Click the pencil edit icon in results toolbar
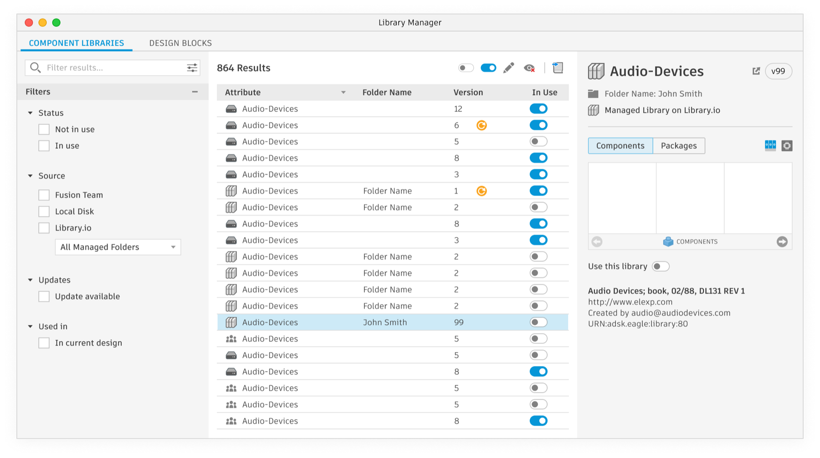Screen dimensions: 820x458 [x=508, y=68]
